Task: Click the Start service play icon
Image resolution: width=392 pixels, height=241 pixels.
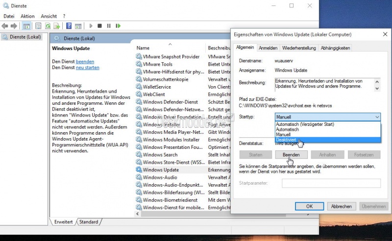Action: (x=91, y=26)
